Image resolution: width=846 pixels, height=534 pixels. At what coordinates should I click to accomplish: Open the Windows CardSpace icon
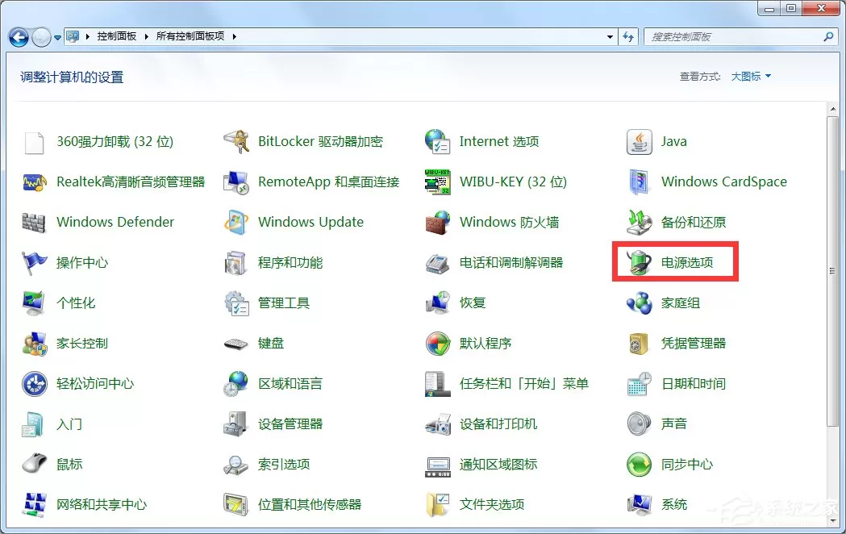click(x=640, y=182)
